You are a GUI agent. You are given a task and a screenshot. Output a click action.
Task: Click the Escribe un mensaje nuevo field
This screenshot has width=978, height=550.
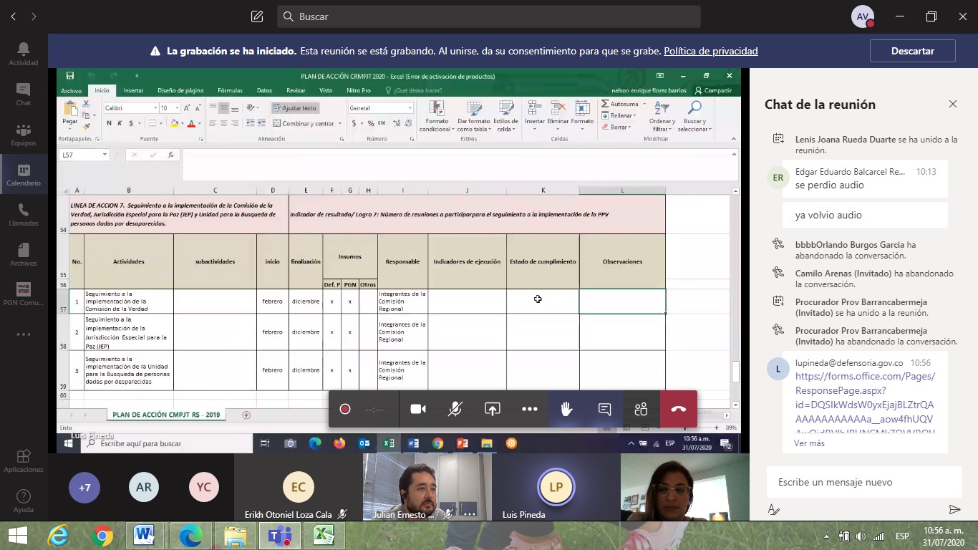coord(856,483)
